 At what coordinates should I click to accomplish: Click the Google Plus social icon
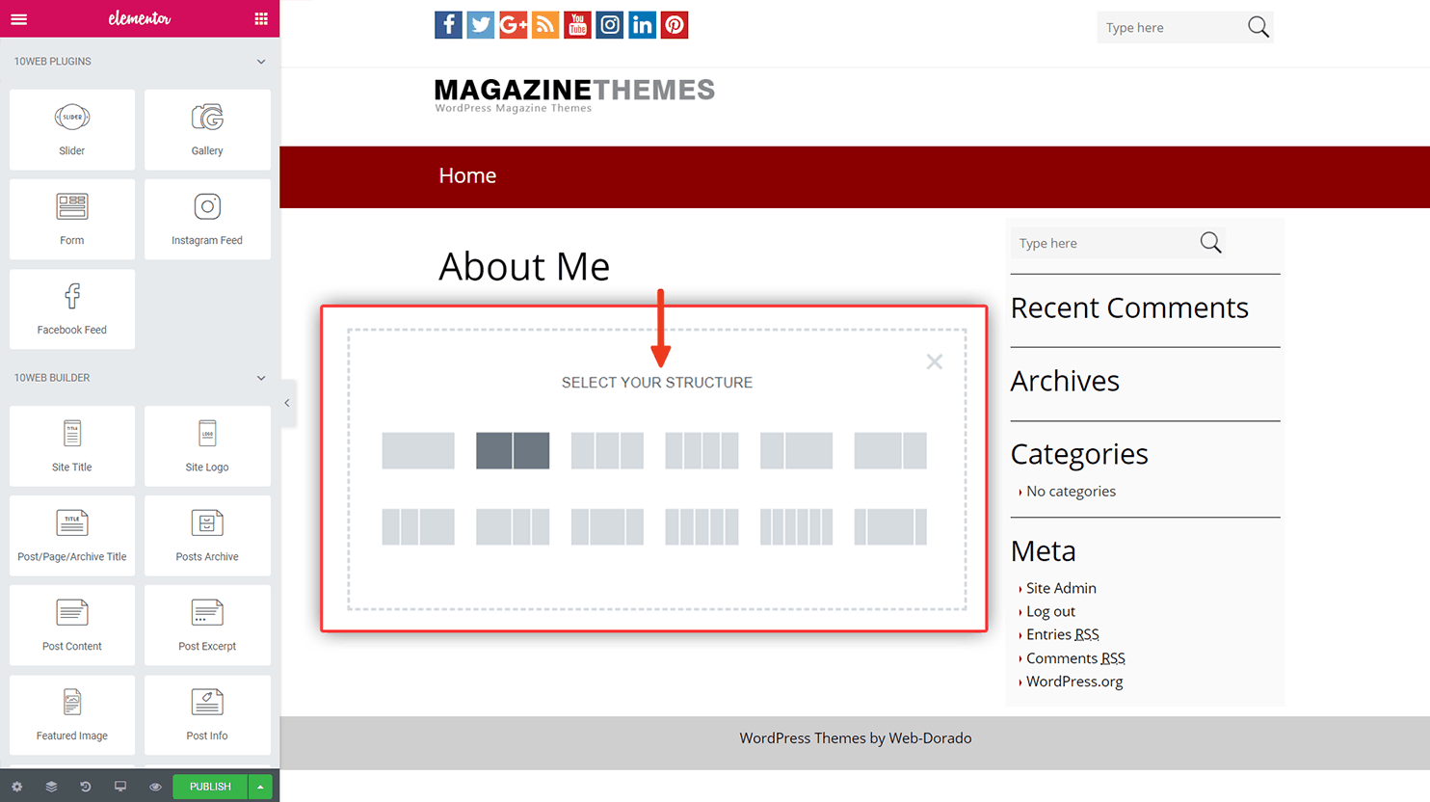tap(513, 25)
